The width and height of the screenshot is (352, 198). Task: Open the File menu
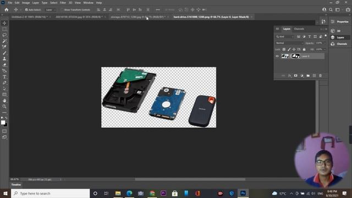pyautogui.click(x=10, y=3)
